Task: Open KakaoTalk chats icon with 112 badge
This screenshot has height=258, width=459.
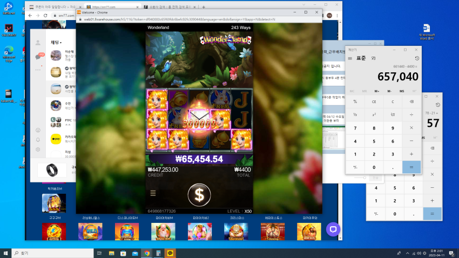Action: pos(38,57)
